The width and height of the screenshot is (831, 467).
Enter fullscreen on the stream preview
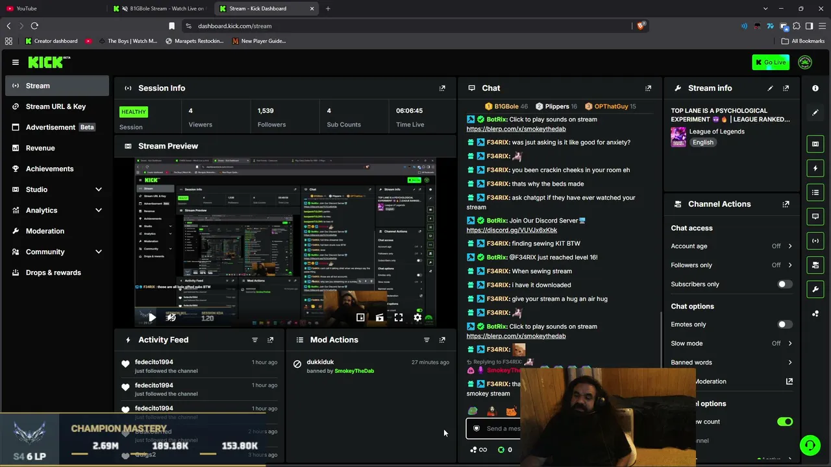[399, 317]
